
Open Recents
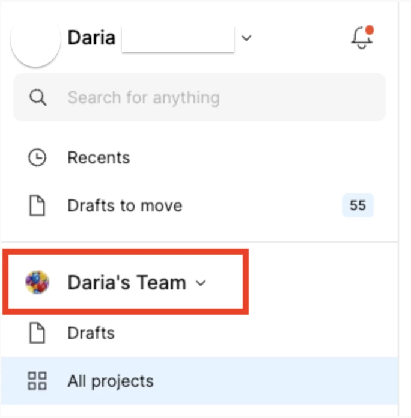[199, 157]
